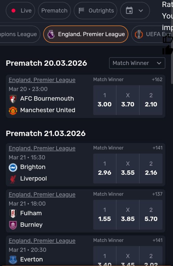Viewport: 173px width, 266px height.
Task: Pick Manchester United win at 2.10
Action: (151, 100)
